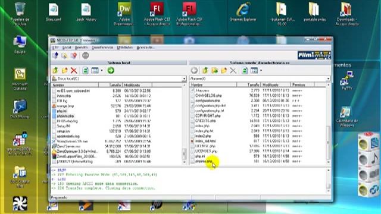Click the local list scroll-up arrow
Screen dimensions: 381x214
point(184,85)
